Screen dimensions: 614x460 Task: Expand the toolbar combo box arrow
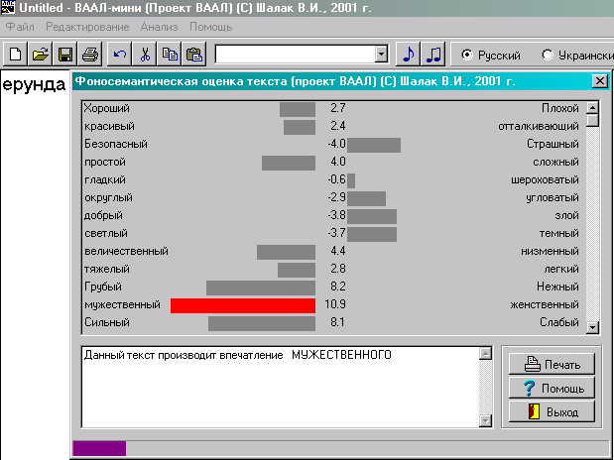(381, 54)
